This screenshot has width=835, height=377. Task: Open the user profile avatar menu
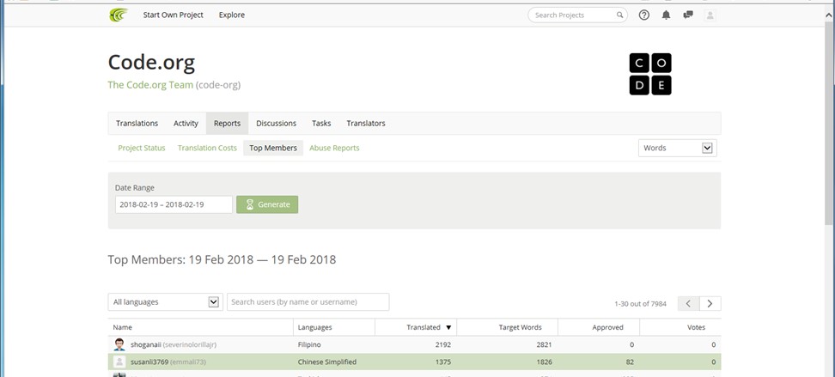click(x=710, y=15)
